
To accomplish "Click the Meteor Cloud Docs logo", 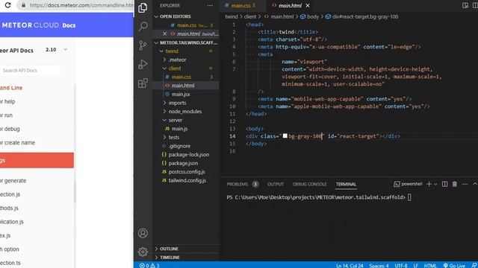I will 38,25.
